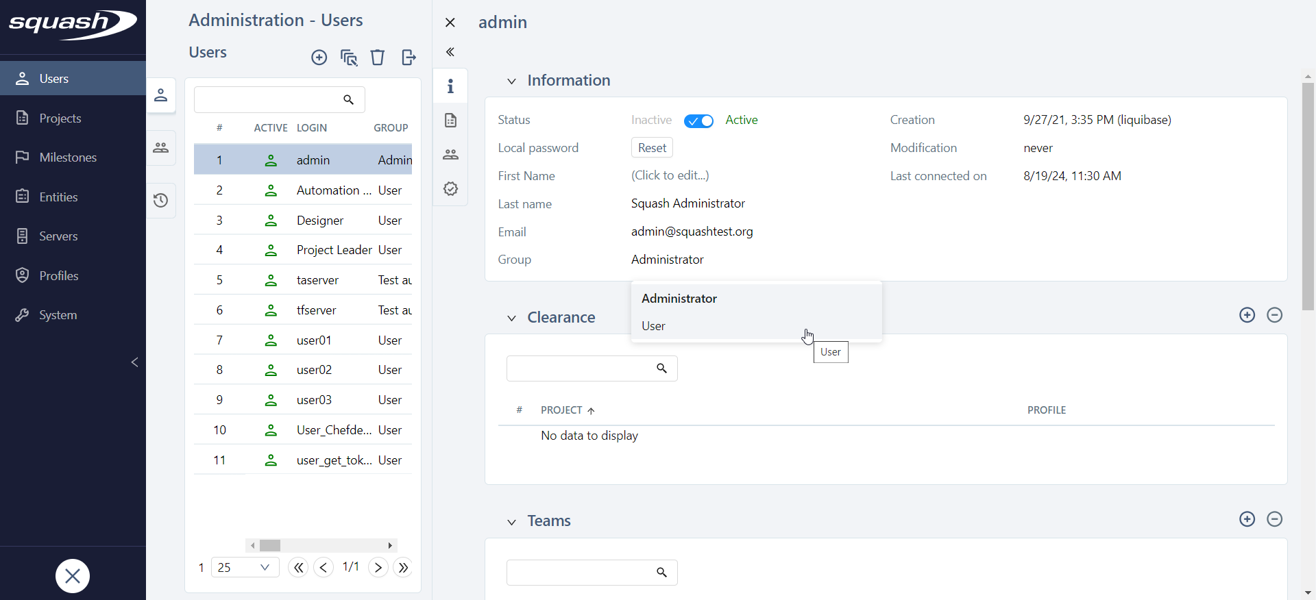Toggle the Active status switch
Image resolution: width=1316 pixels, height=600 pixels.
[698, 121]
